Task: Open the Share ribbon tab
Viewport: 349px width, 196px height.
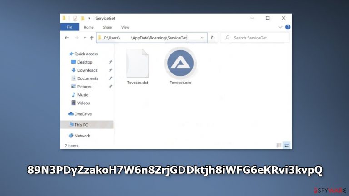Action: (107, 27)
